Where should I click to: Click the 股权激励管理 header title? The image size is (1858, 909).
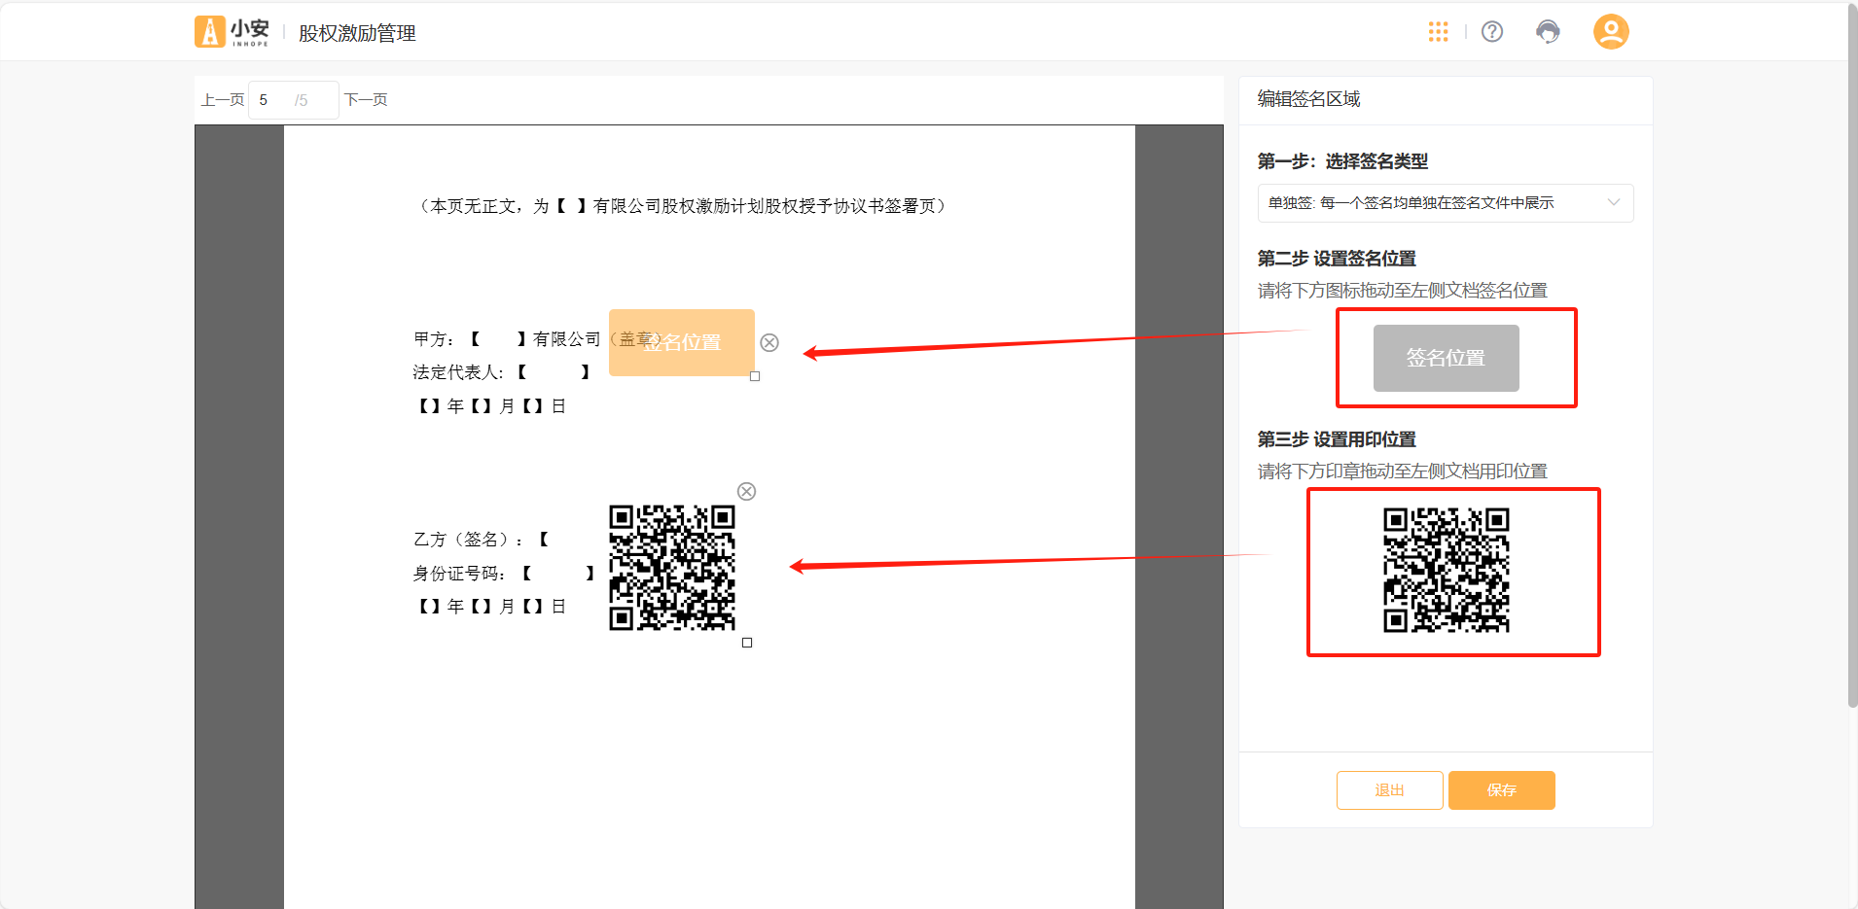(357, 33)
